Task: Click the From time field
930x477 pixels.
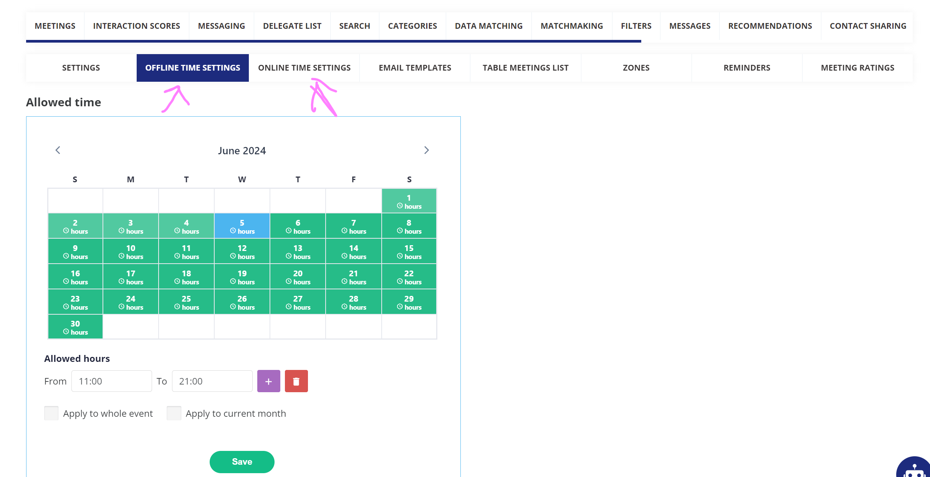Action: point(111,381)
